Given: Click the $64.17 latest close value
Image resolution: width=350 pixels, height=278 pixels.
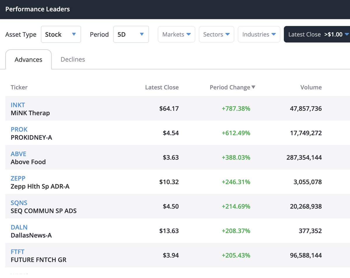Looking at the screenshot, I should (x=169, y=109).
